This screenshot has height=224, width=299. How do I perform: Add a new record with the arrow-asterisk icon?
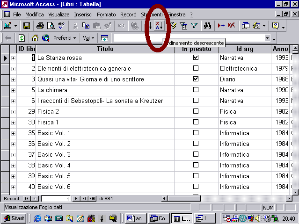(x=221, y=26)
